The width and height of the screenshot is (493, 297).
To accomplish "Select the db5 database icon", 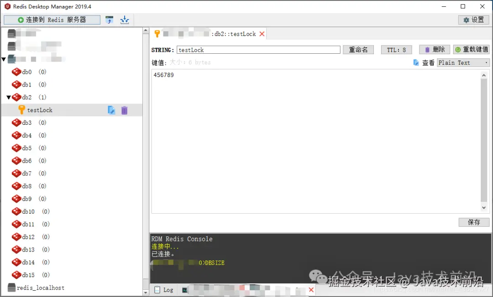I will 16,148.
